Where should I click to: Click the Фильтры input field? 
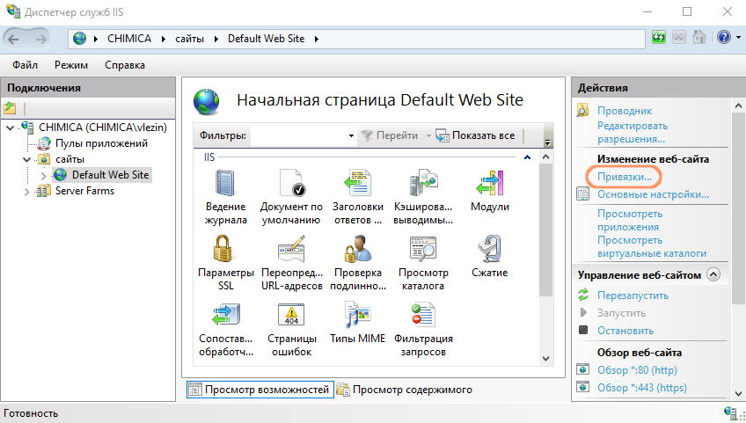pos(297,135)
